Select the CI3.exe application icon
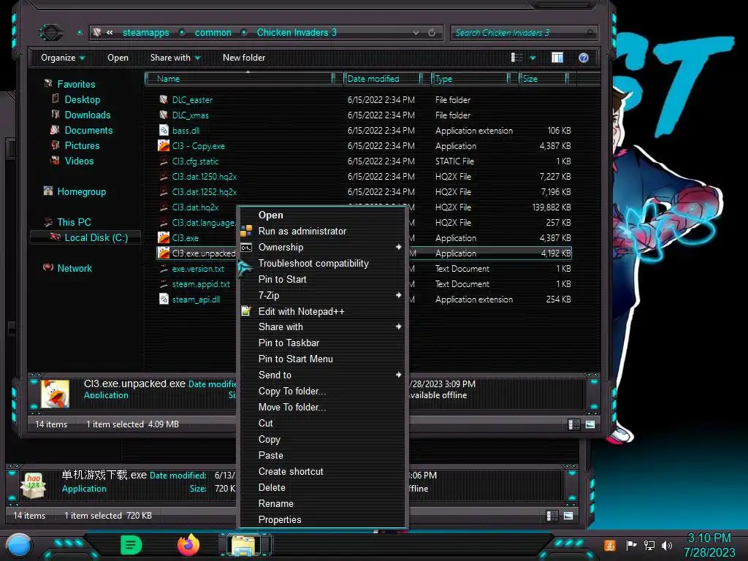 tap(164, 237)
